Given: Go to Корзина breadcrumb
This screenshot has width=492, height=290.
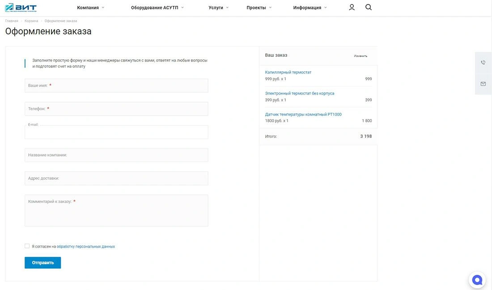Looking at the screenshot, I should click(31, 21).
